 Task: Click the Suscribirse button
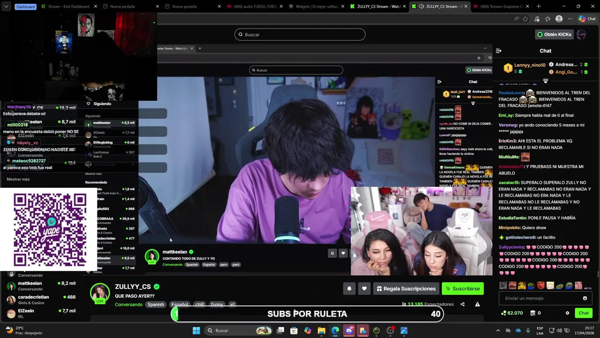[463, 289]
